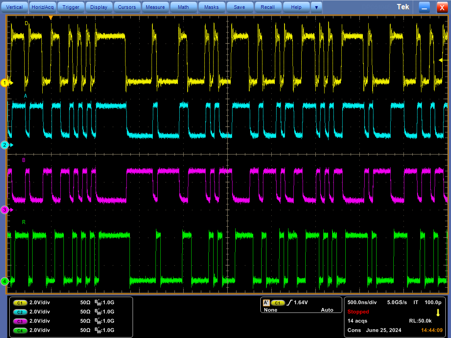Open the Trigger menu
Screen dimensions: 451x338
point(70,7)
